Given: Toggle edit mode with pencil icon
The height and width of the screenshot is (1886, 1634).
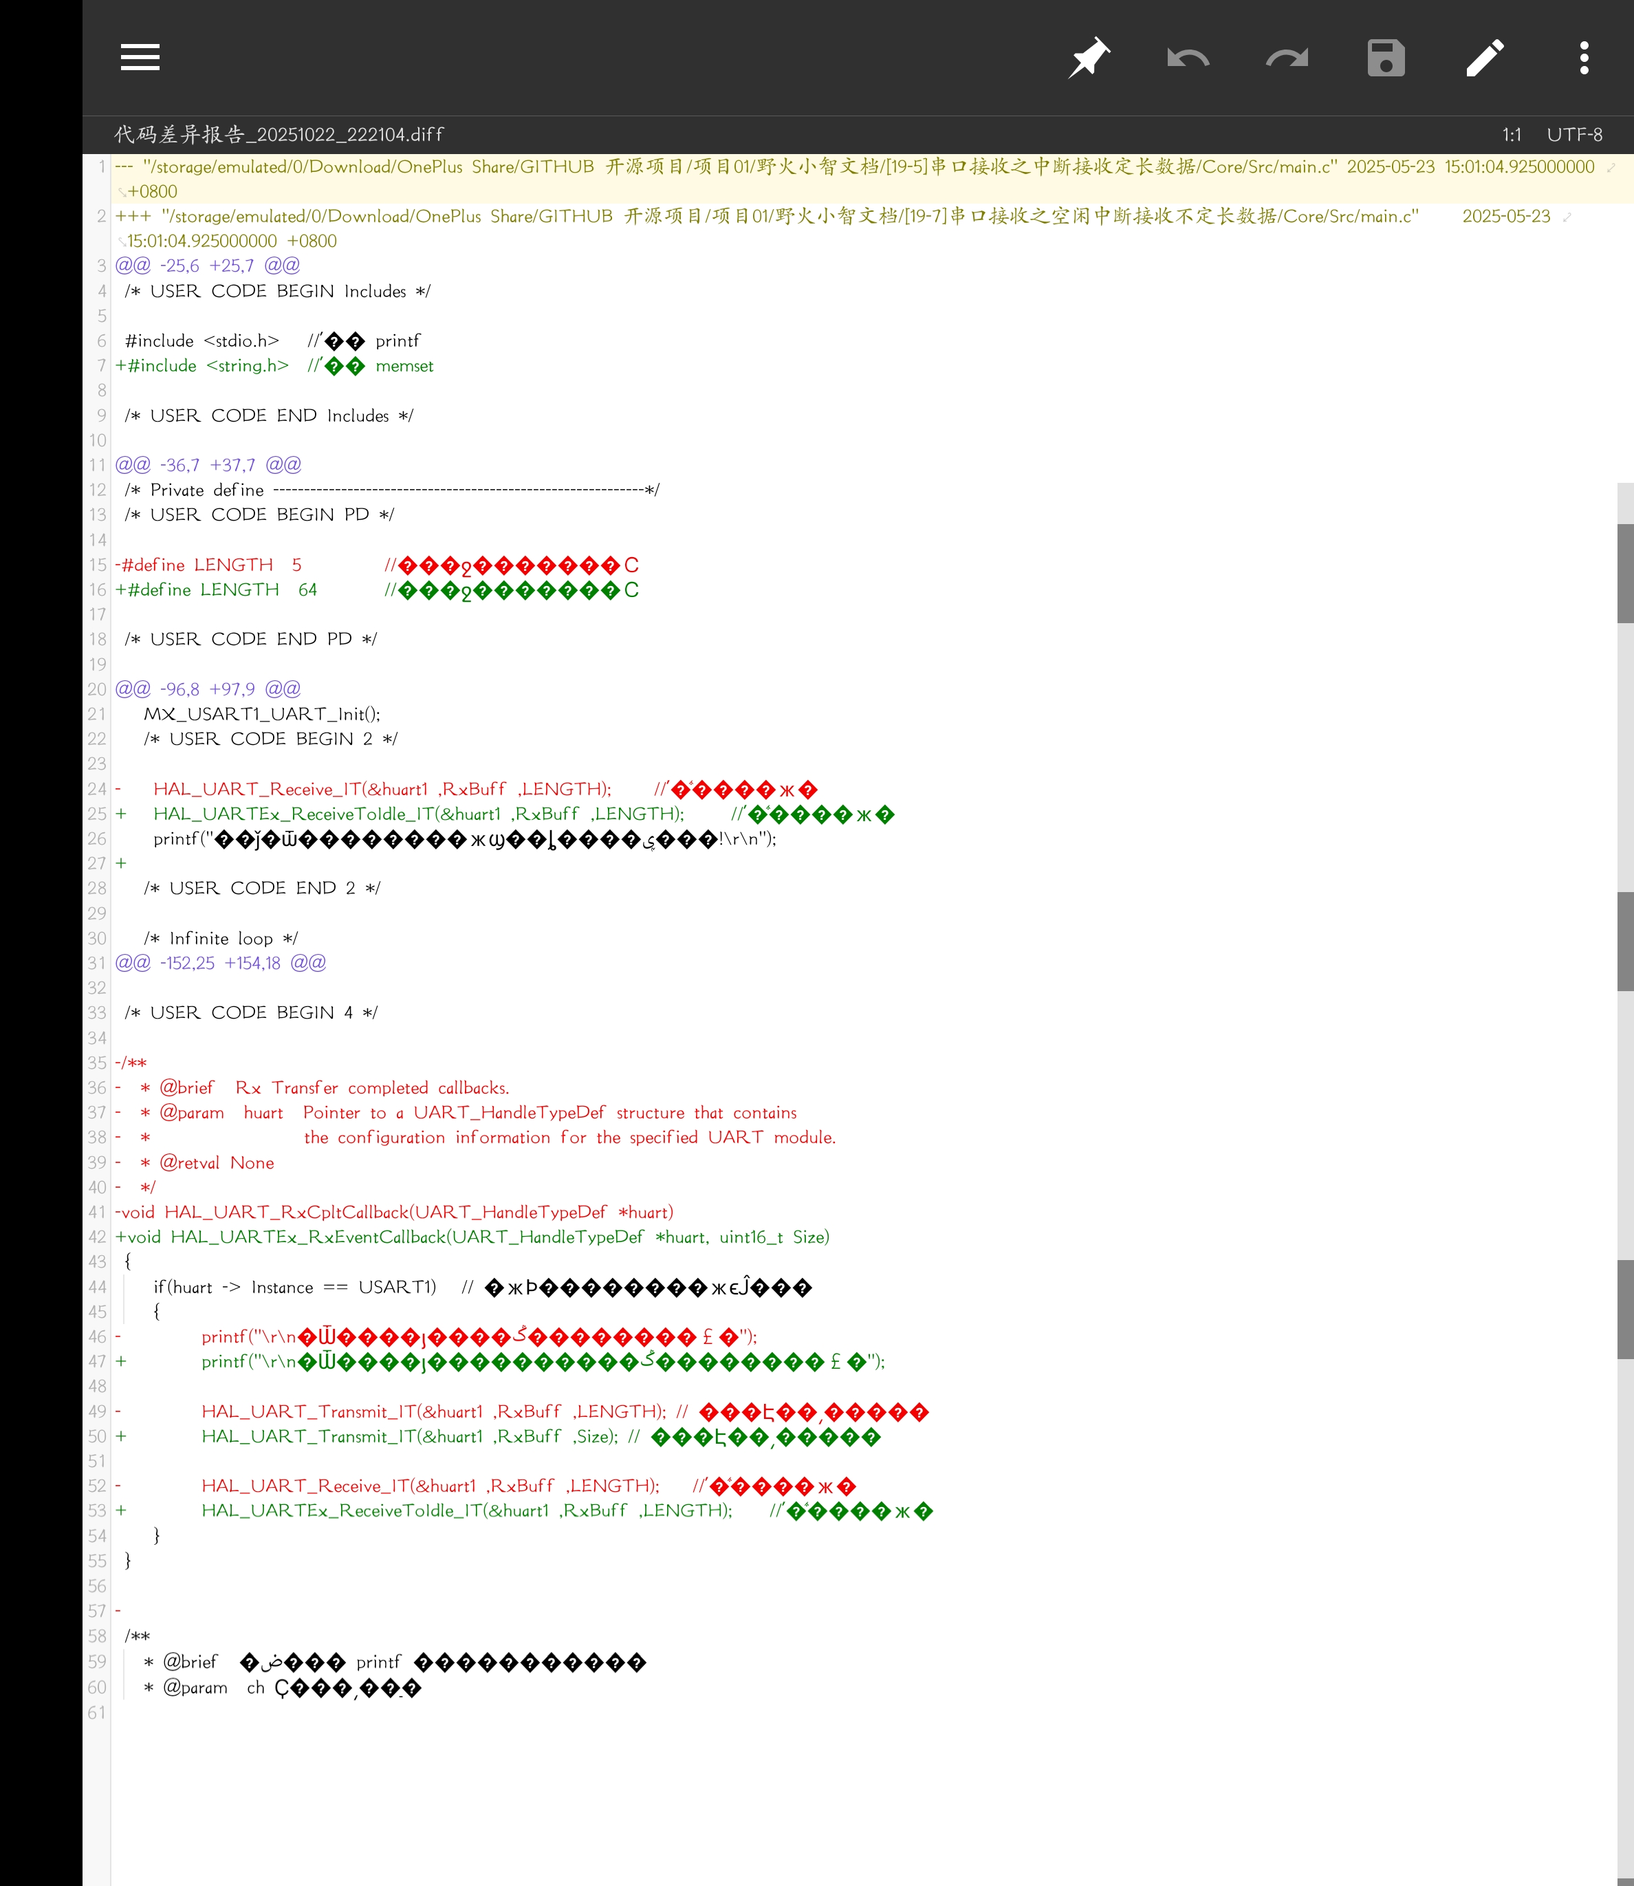Looking at the screenshot, I should 1485,58.
